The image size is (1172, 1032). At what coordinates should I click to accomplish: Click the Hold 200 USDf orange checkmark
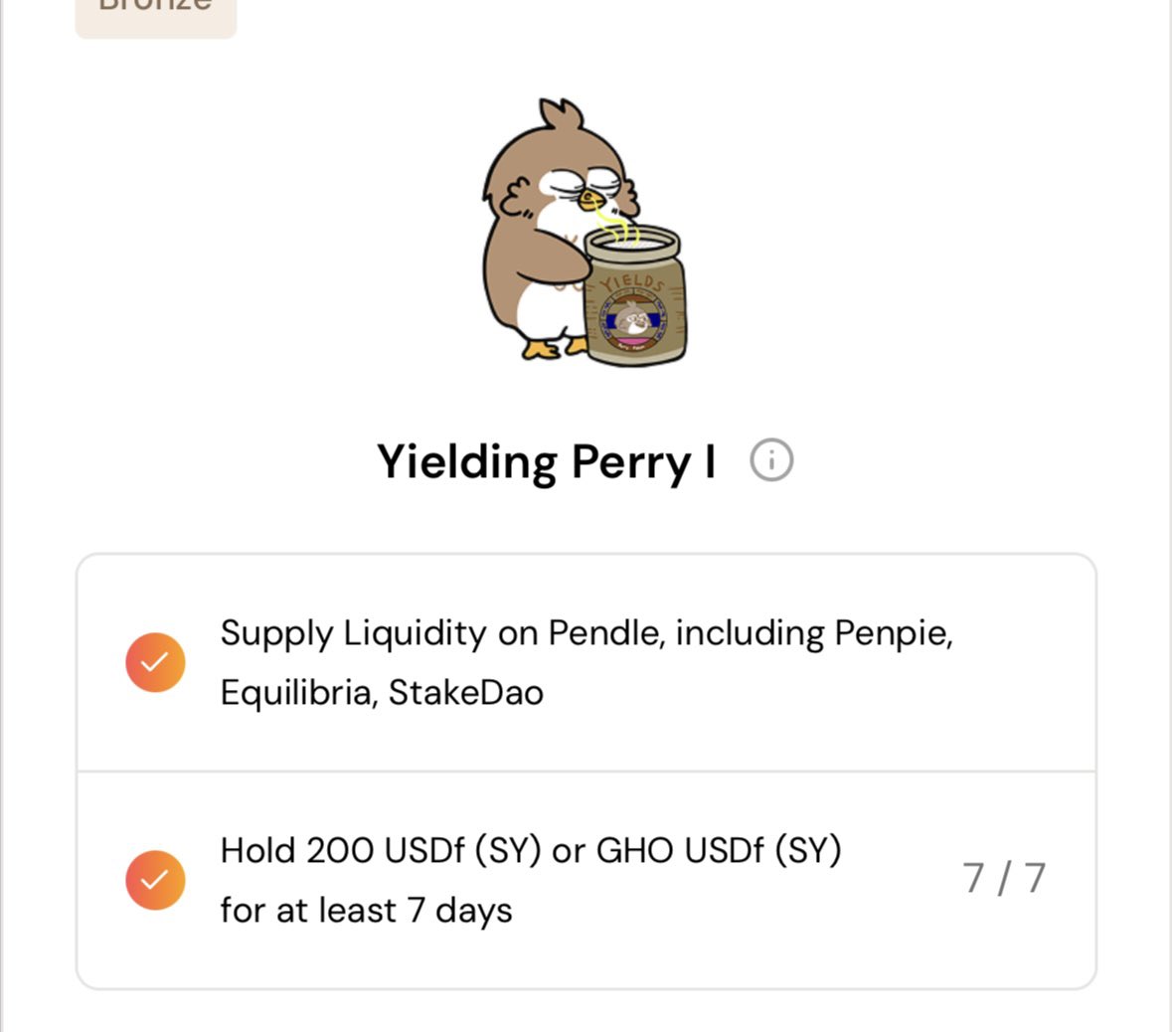pos(155,880)
